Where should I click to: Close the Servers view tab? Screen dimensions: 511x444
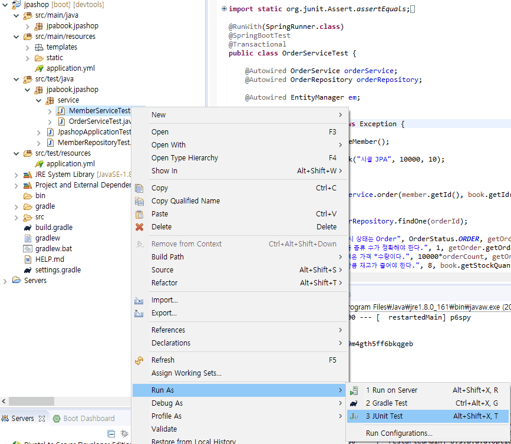click(x=42, y=418)
